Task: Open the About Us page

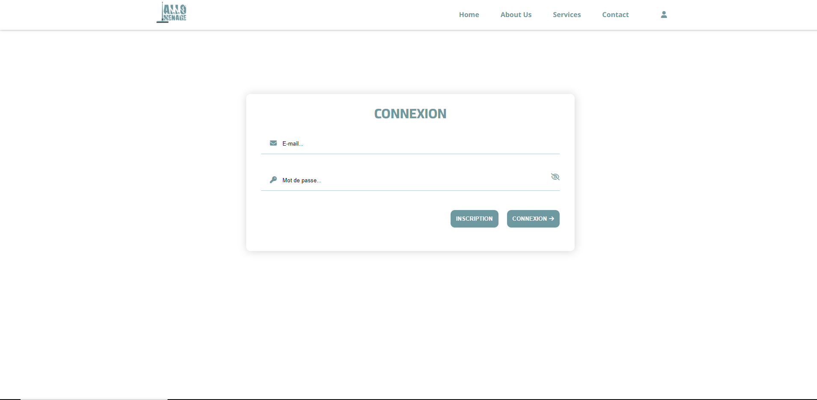Action: (516, 15)
